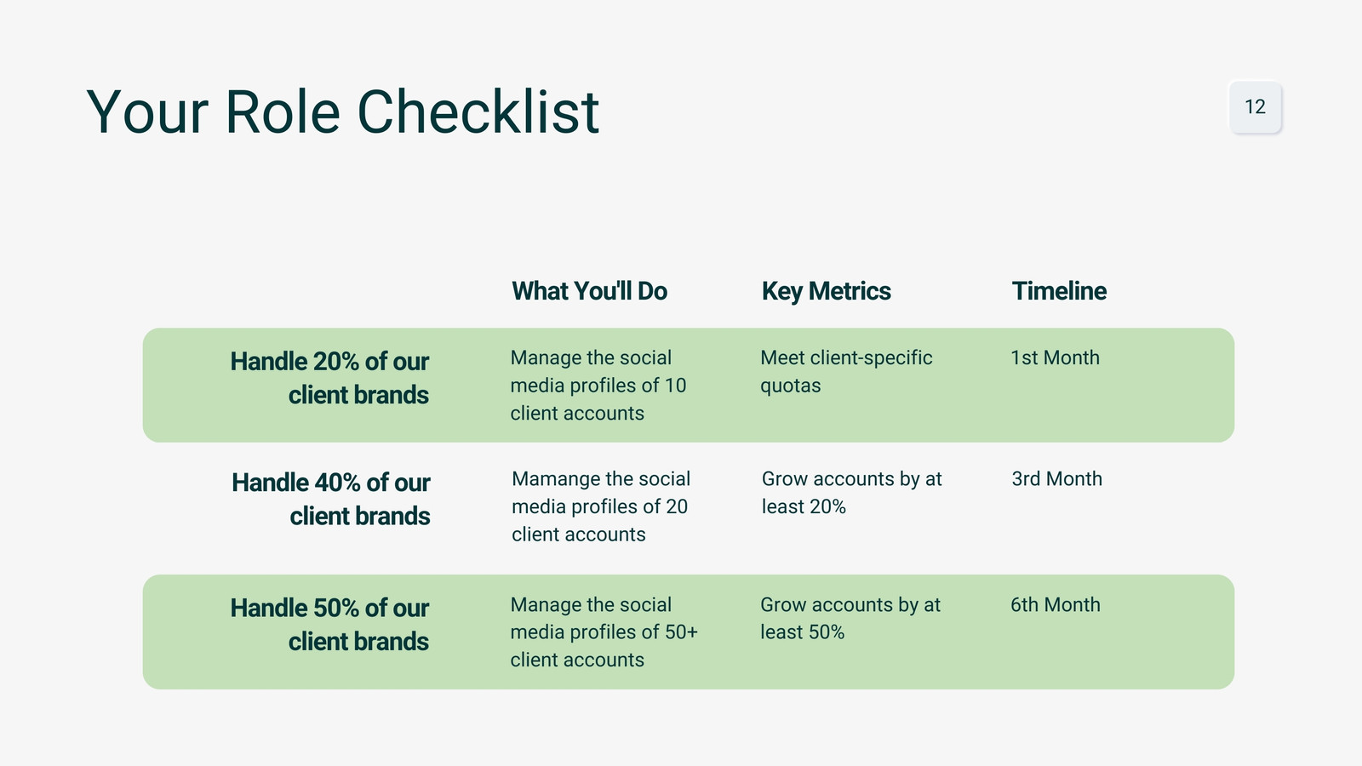Click the misspelled 'Mamange the social' text

pos(601,479)
